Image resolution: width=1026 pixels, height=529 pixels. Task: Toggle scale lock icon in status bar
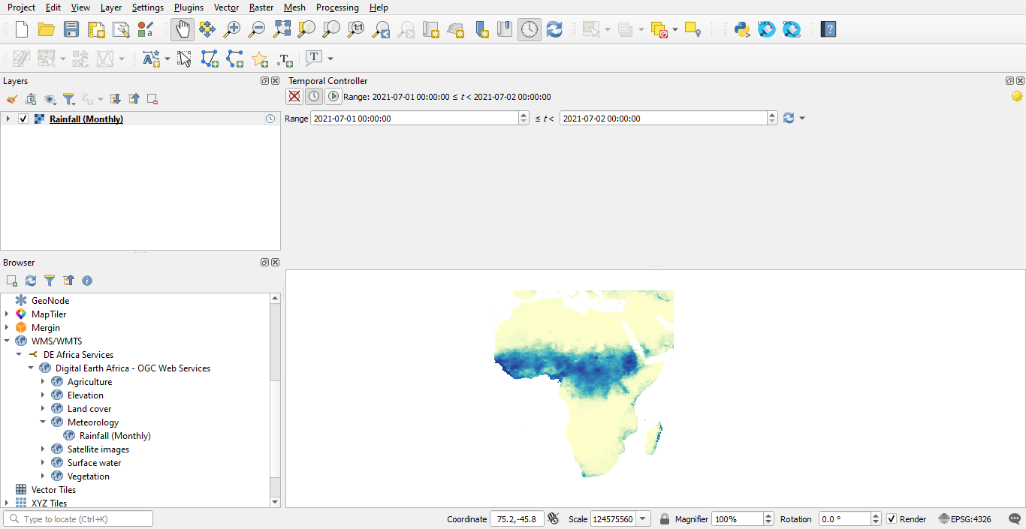665,519
